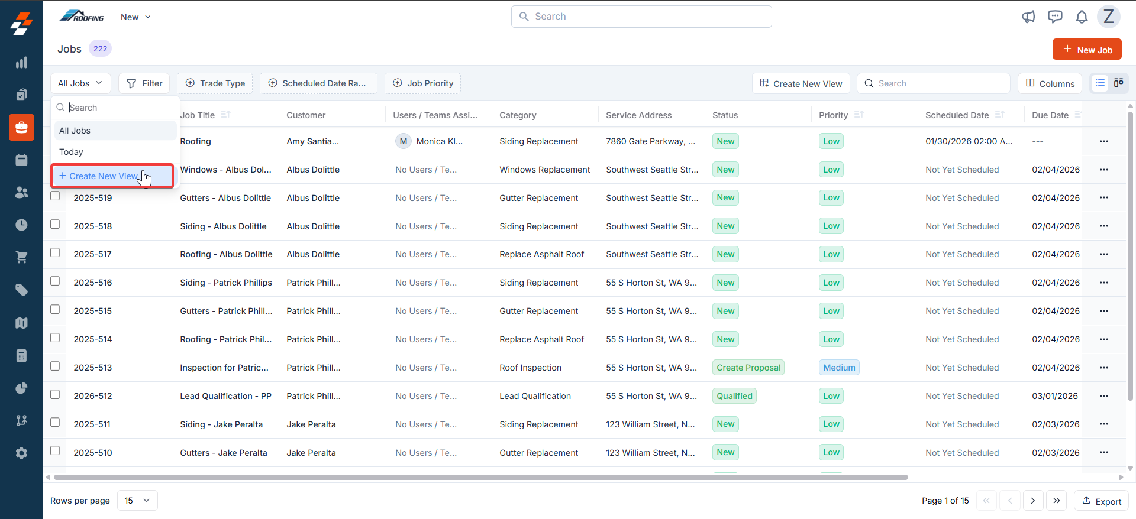The height and width of the screenshot is (519, 1136).
Task: Select checkbox for job 2026-512
Action: pyautogui.click(x=55, y=394)
